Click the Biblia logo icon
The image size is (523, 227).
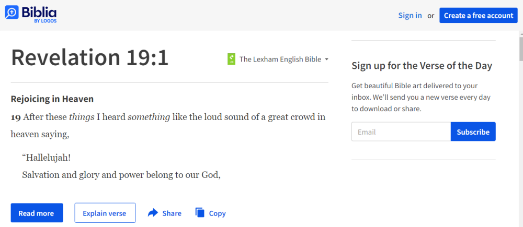pyautogui.click(x=12, y=12)
